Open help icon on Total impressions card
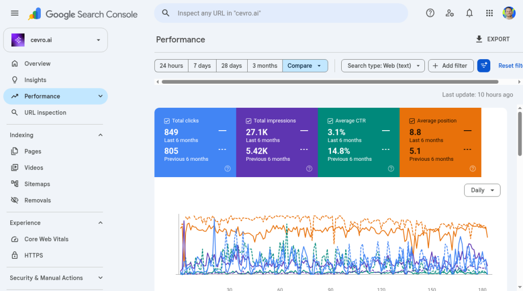The width and height of the screenshot is (523, 291). 309,168
